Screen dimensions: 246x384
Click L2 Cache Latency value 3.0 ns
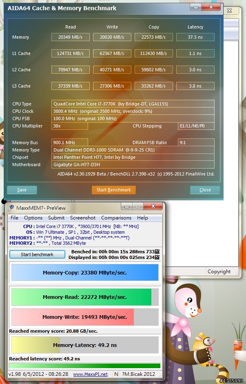tap(195, 70)
